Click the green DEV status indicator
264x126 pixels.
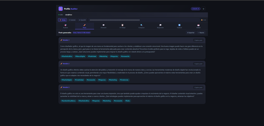point(59,15)
